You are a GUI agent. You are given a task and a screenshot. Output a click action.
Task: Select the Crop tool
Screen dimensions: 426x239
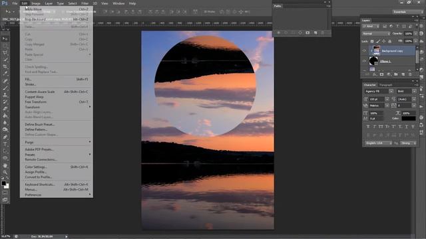(5, 66)
